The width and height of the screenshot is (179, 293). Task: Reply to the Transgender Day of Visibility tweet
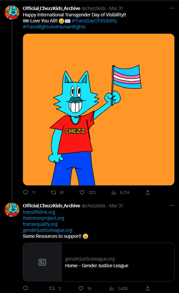tap(26, 192)
